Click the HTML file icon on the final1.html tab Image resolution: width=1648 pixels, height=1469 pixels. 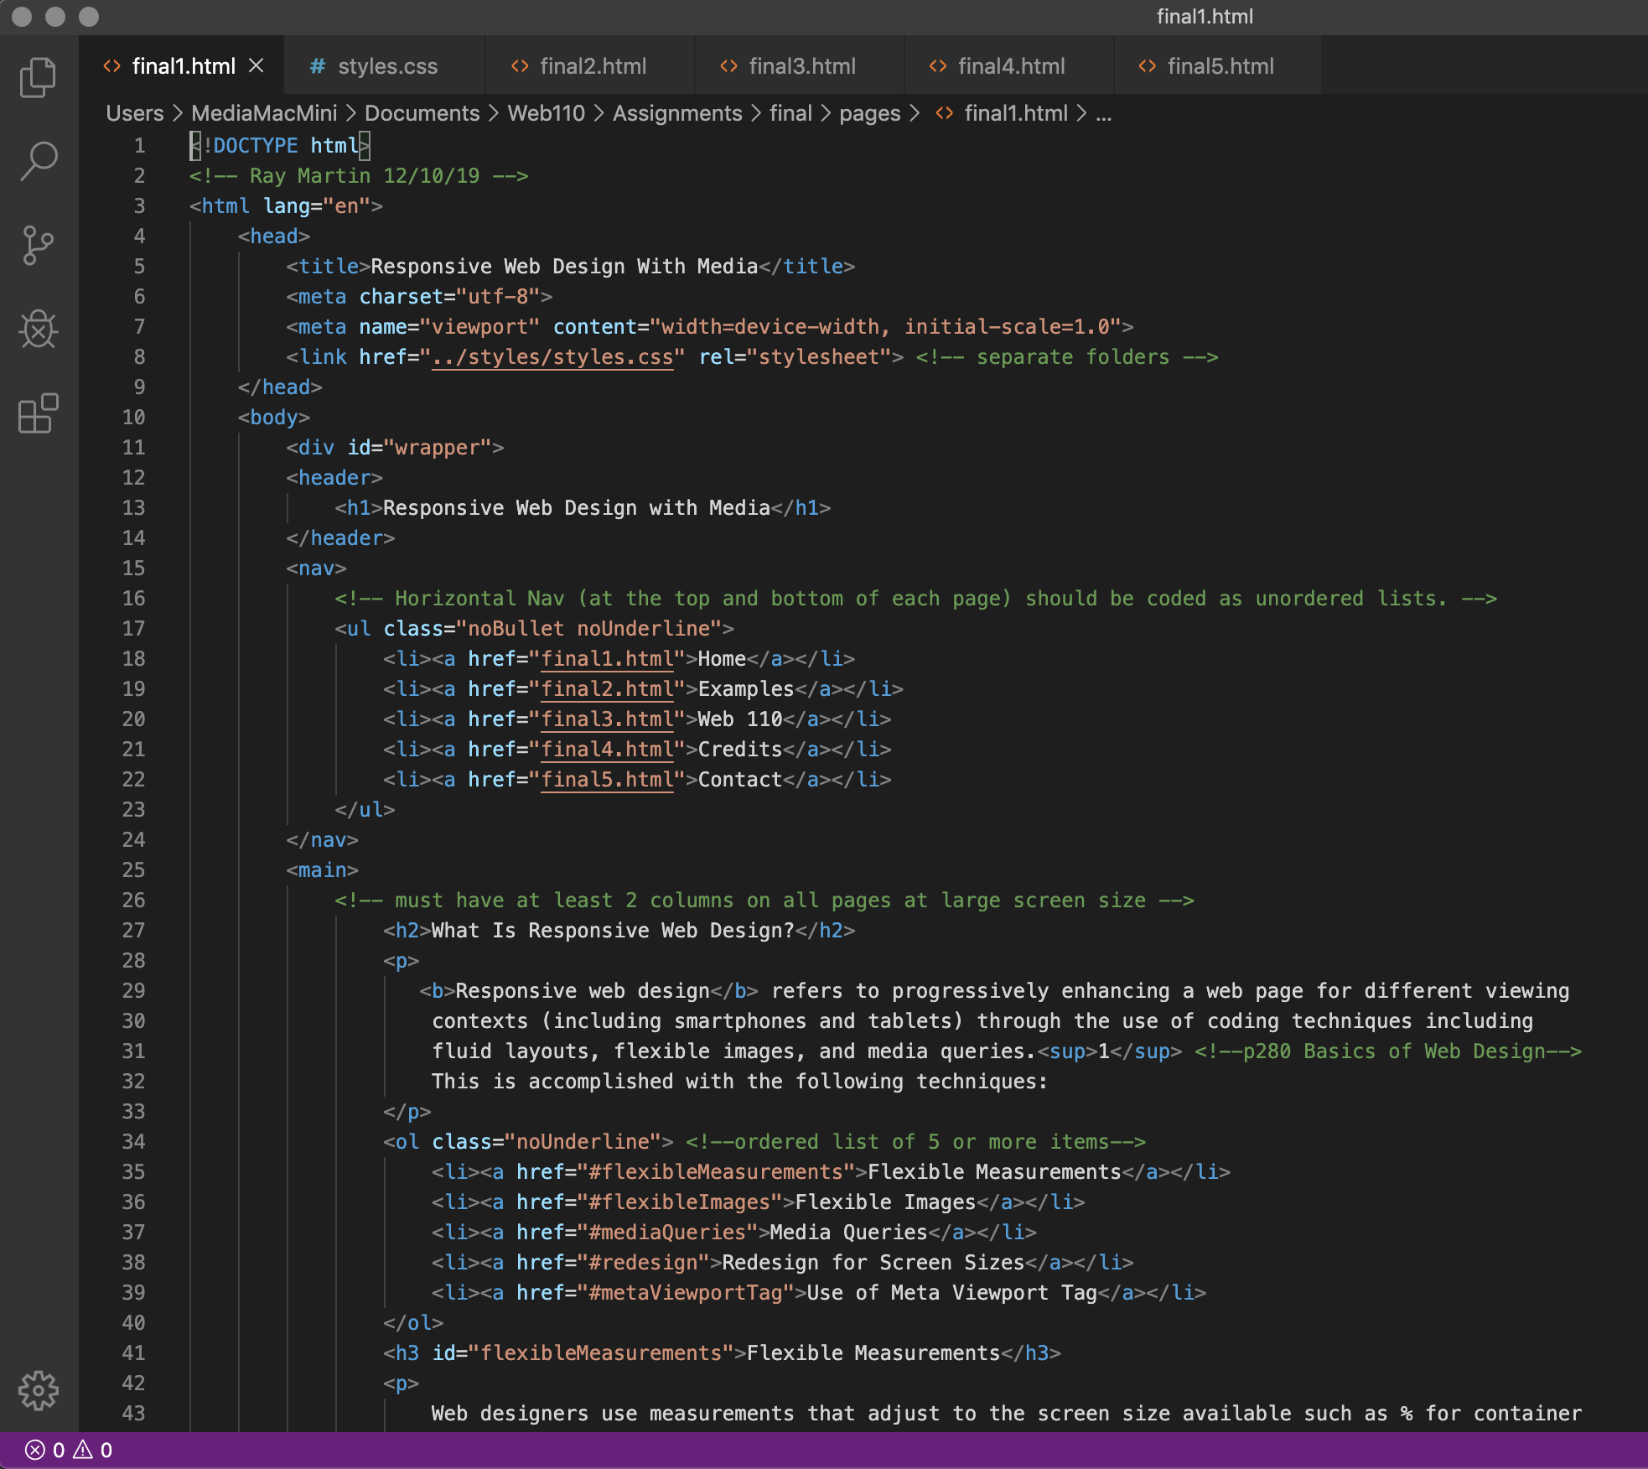tap(111, 66)
